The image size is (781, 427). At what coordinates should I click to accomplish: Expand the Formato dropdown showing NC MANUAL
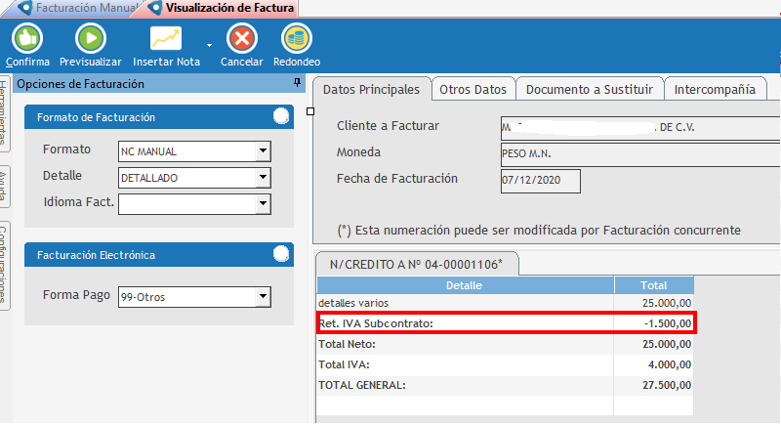(x=262, y=151)
